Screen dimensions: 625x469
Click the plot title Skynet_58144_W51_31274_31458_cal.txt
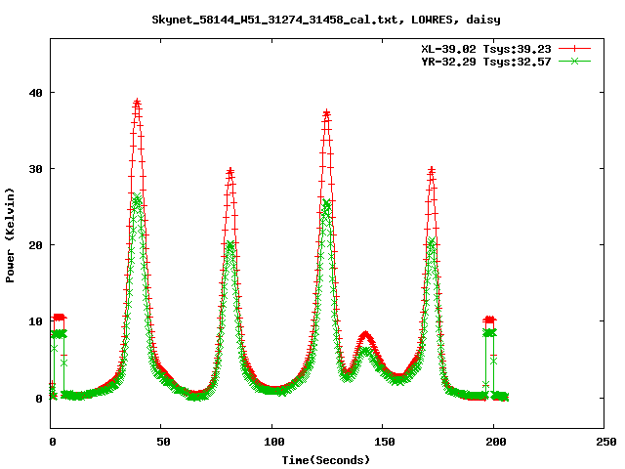pyautogui.click(x=326, y=20)
